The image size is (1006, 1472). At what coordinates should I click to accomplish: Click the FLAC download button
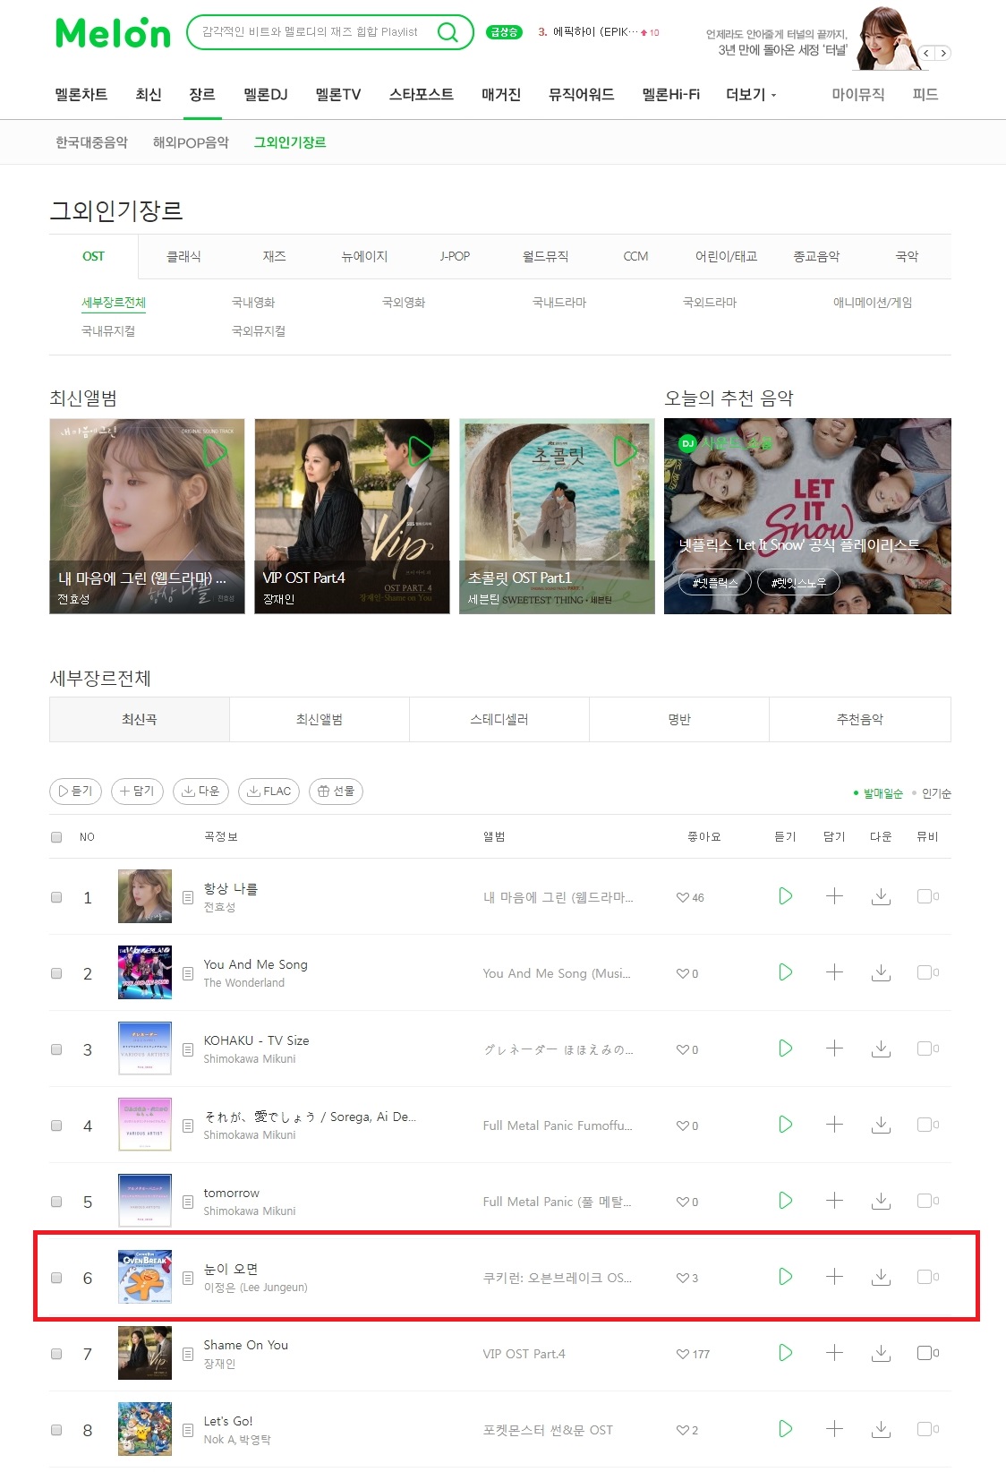pos(269,792)
